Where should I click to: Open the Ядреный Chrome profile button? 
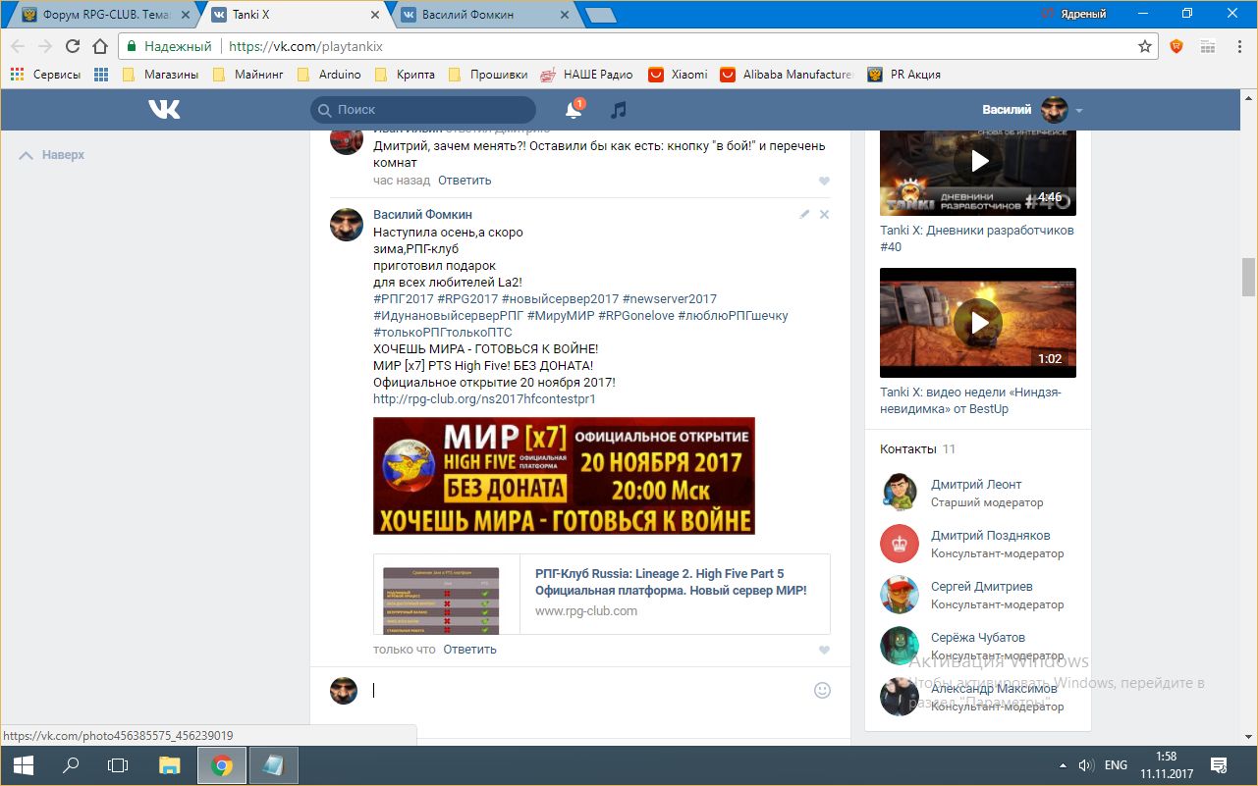pyautogui.click(x=1074, y=15)
